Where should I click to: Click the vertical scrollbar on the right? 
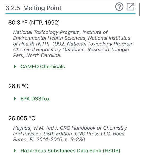(x=139, y=9)
